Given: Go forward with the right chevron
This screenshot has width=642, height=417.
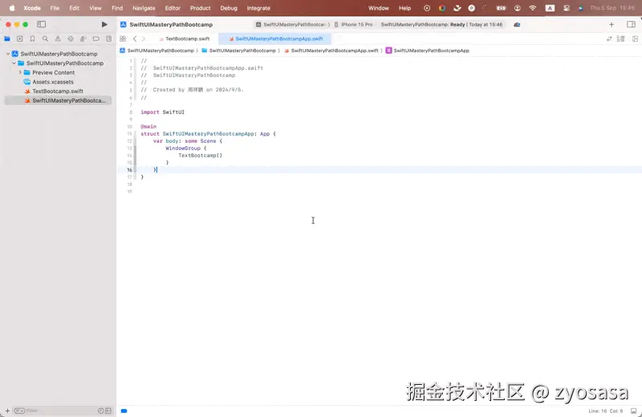Looking at the screenshot, I should 144,38.
